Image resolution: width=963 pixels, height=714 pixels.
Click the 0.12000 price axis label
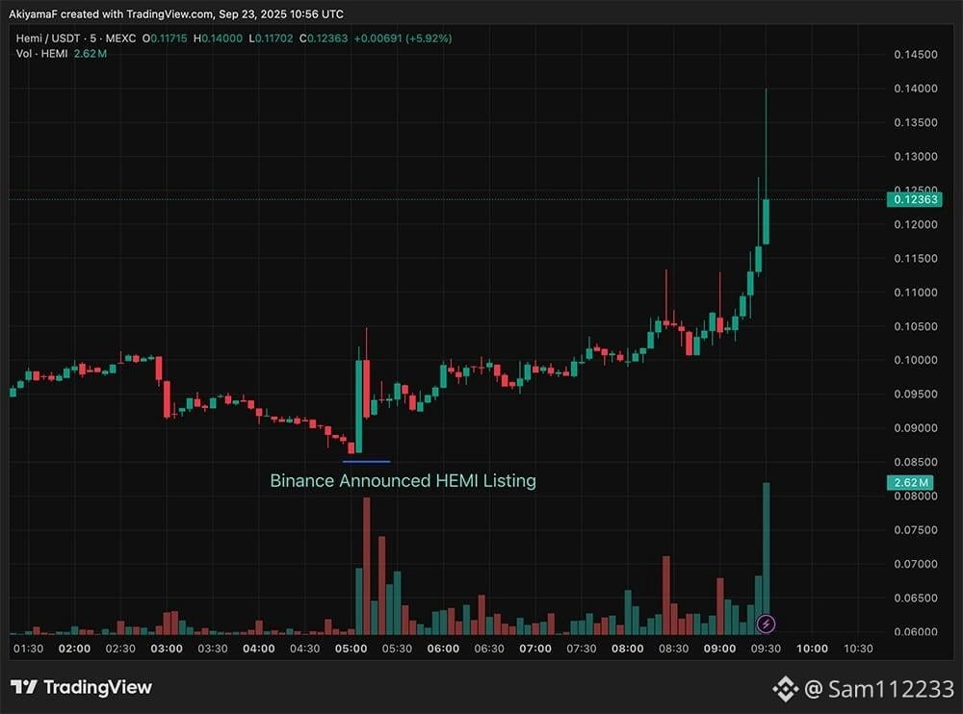[915, 225]
